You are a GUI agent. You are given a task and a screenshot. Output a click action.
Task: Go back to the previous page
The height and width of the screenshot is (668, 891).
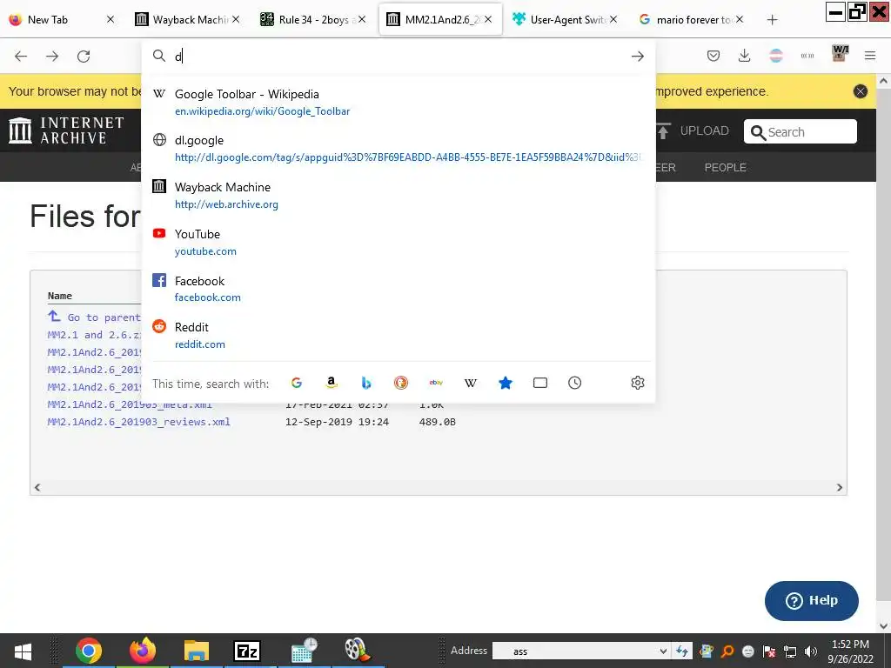pyautogui.click(x=21, y=57)
